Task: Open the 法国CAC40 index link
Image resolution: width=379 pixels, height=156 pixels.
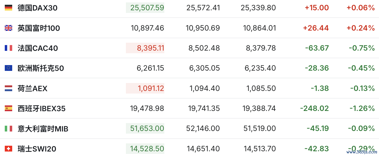Action: coord(38,48)
